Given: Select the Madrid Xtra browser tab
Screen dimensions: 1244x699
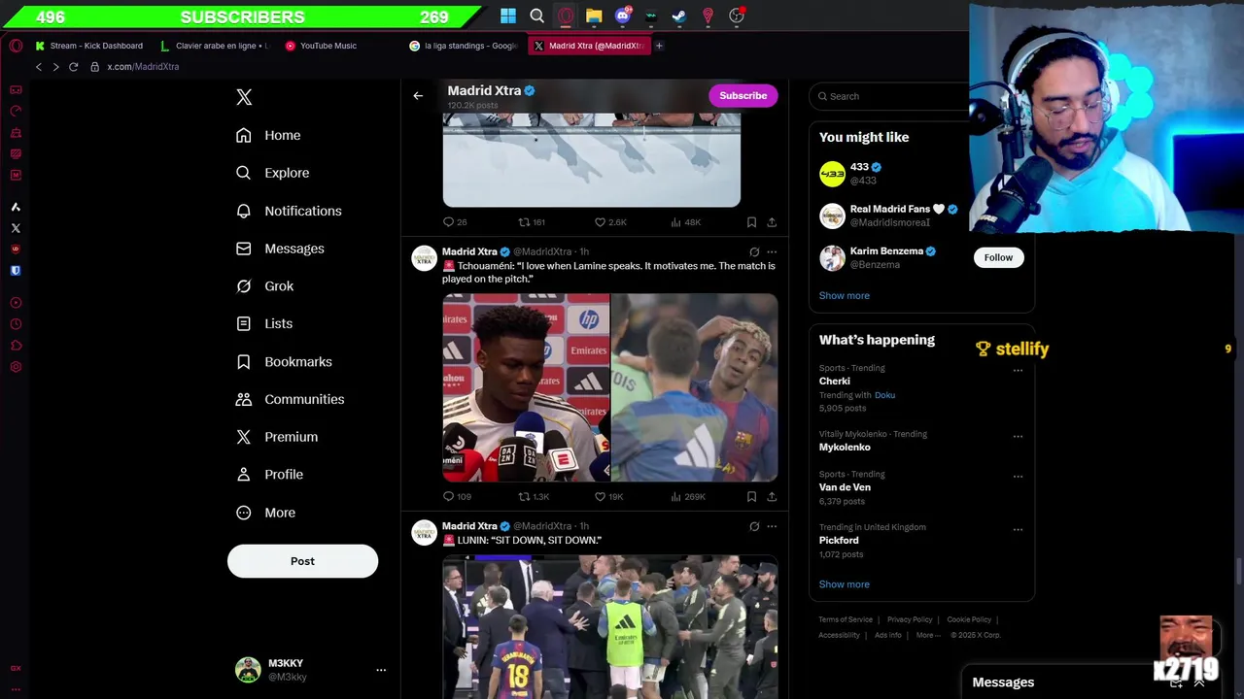Looking at the screenshot, I should pos(589,46).
